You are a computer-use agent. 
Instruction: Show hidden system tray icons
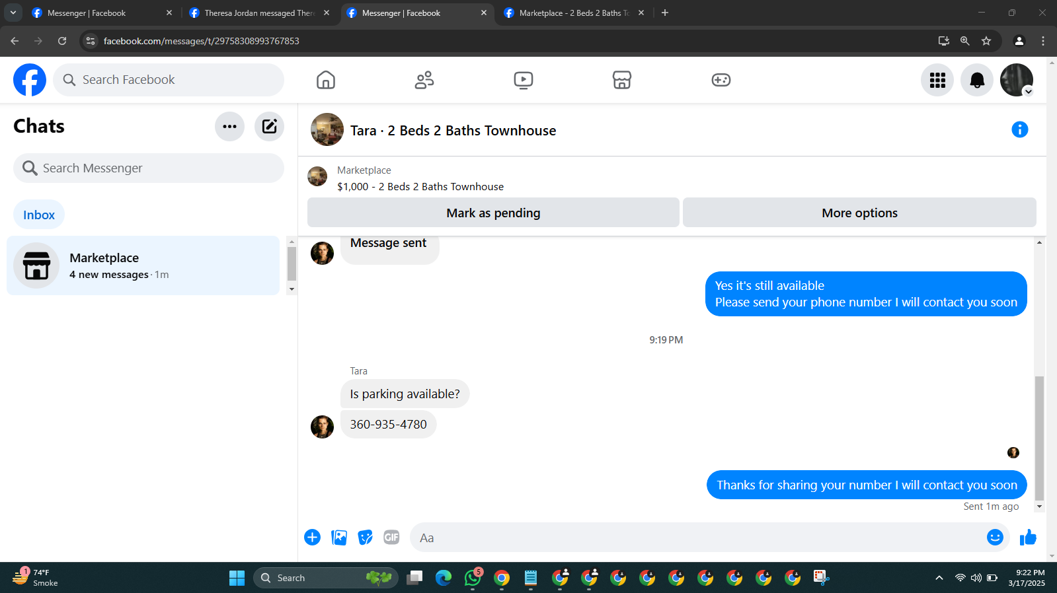tap(939, 578)
